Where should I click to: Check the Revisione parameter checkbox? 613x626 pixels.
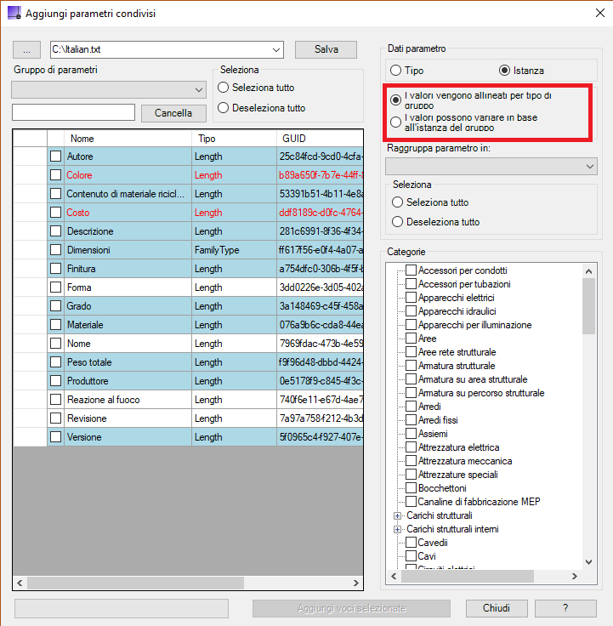click(56, 418)
